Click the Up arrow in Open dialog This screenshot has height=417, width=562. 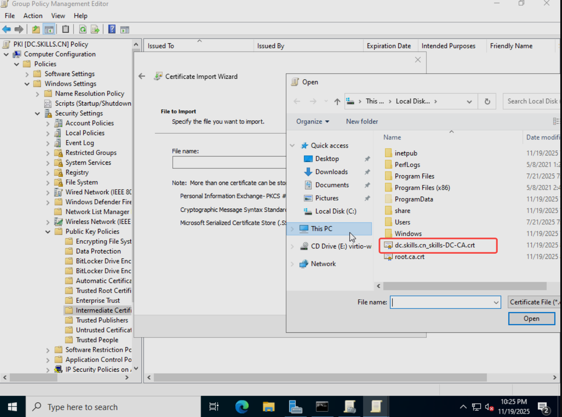pos(337,101)
